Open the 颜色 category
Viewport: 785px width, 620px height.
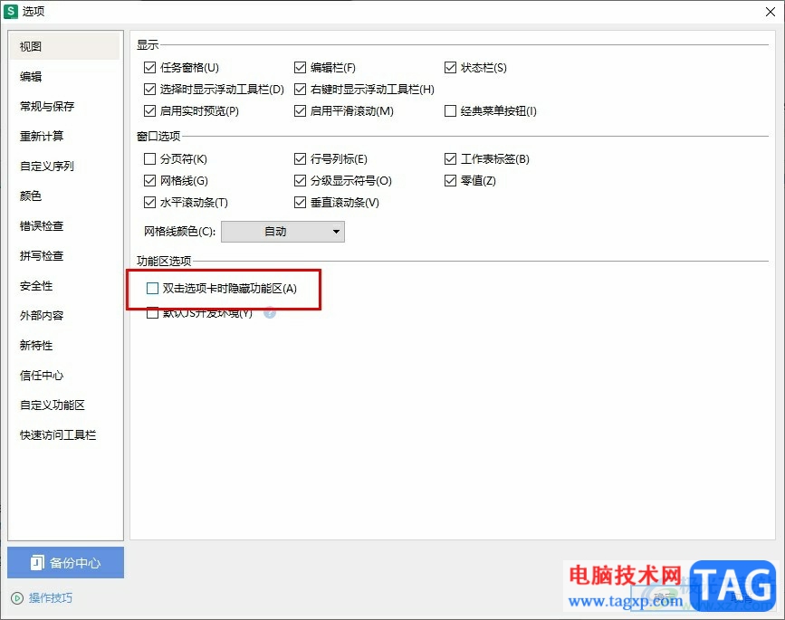64,196
